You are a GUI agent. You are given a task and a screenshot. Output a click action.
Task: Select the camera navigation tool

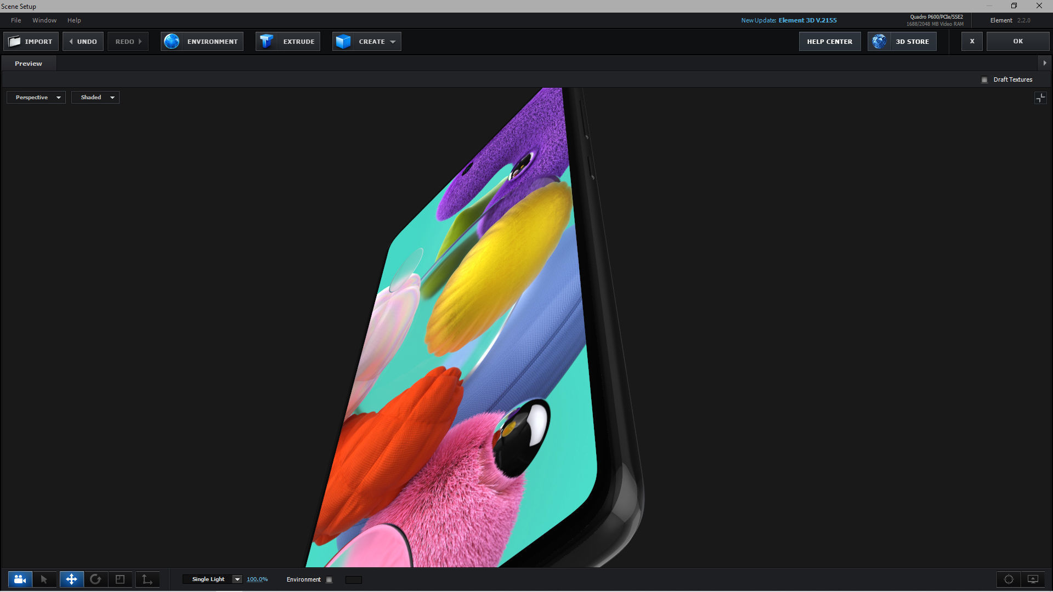20,579
